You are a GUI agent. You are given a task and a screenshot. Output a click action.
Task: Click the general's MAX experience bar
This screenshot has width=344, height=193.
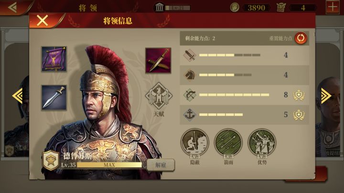[109, 165]
